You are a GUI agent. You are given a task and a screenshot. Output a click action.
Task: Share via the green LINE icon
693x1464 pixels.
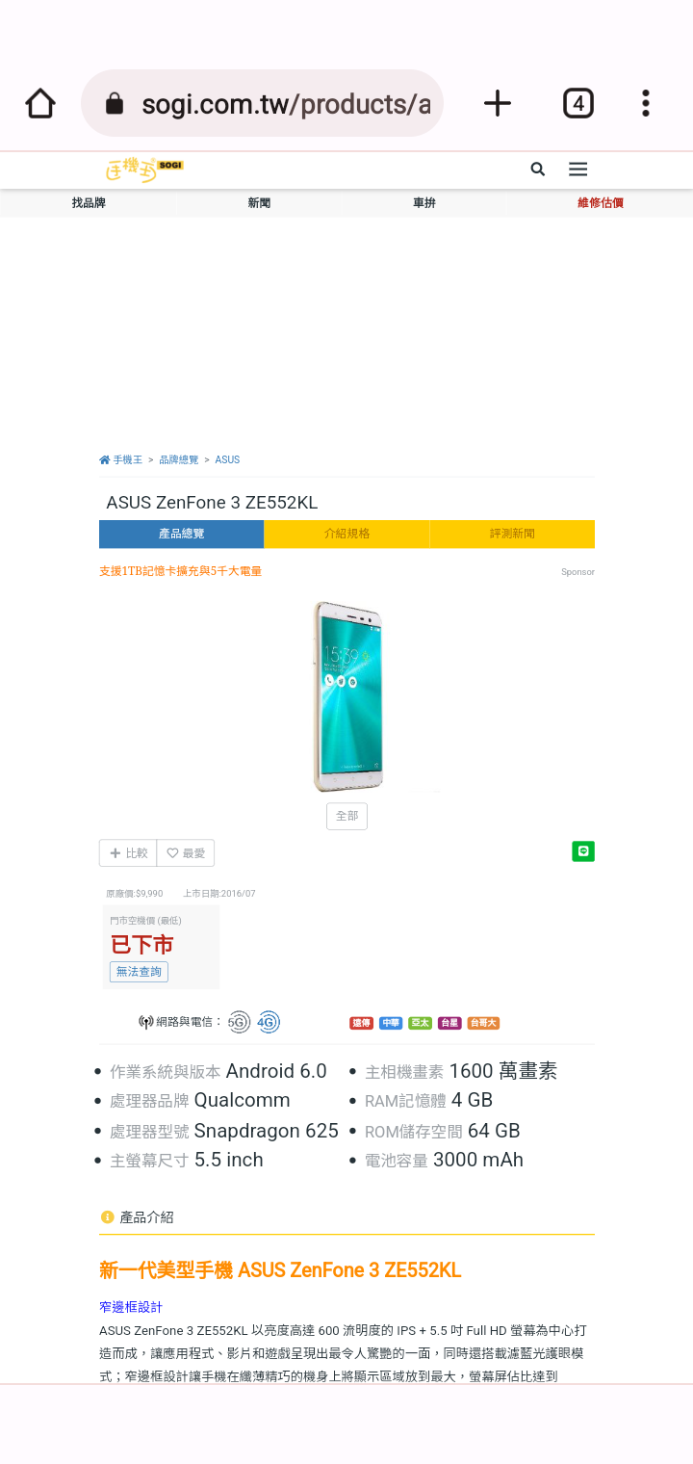(x=583, y=851)
